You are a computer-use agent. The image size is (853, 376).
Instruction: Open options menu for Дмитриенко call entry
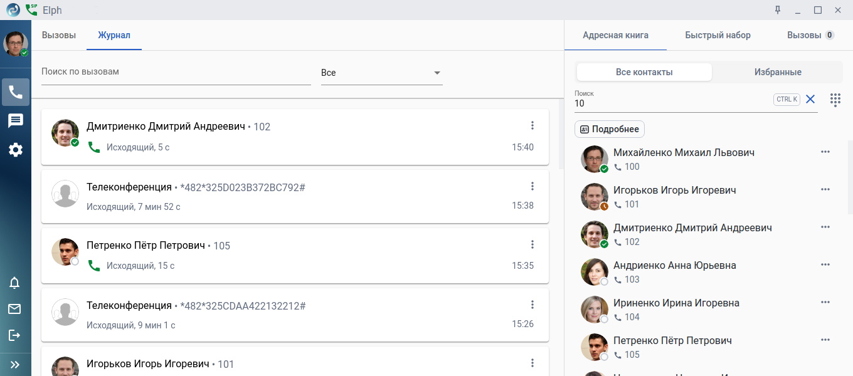click(x=532, y=125)
